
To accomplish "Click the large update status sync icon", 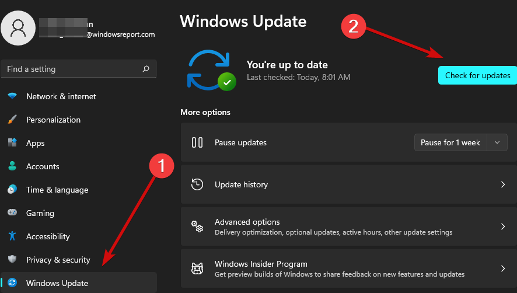I will pyautogui.click(x=211, y=70).
